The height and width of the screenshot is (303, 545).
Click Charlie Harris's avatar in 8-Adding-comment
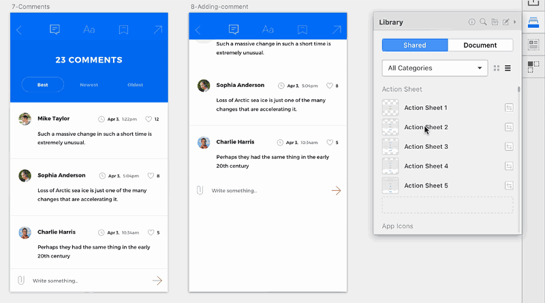click(204, 143)
